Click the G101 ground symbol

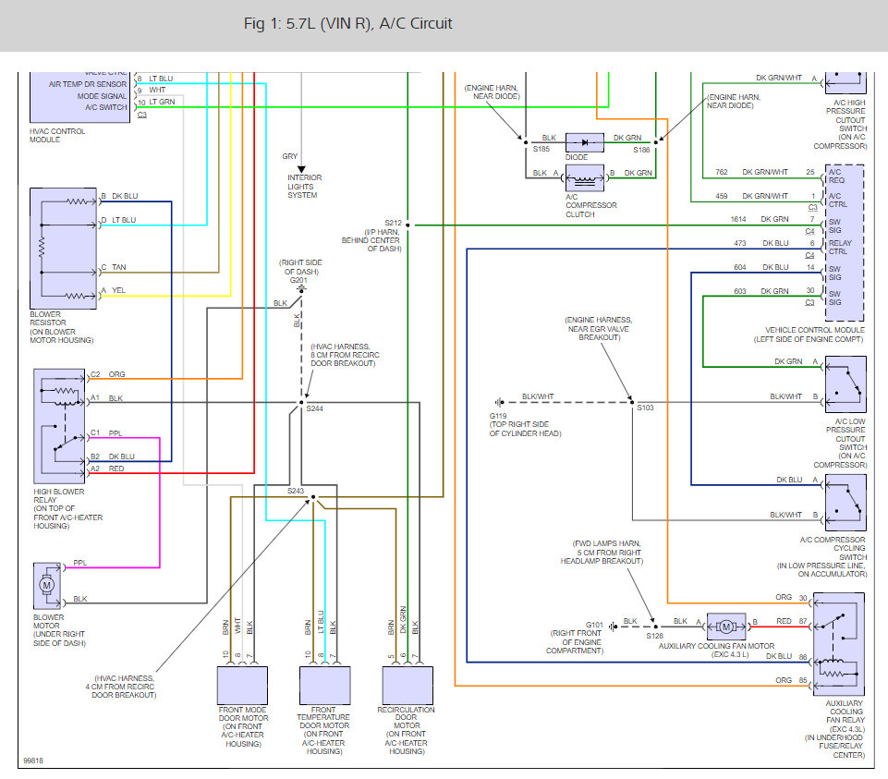(614, 627)
